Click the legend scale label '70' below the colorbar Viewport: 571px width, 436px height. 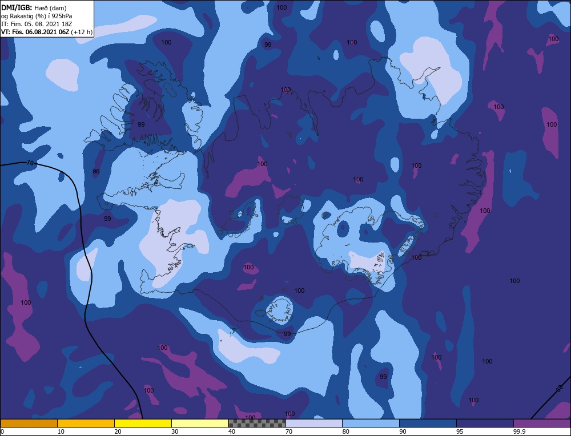coord(289,431)
